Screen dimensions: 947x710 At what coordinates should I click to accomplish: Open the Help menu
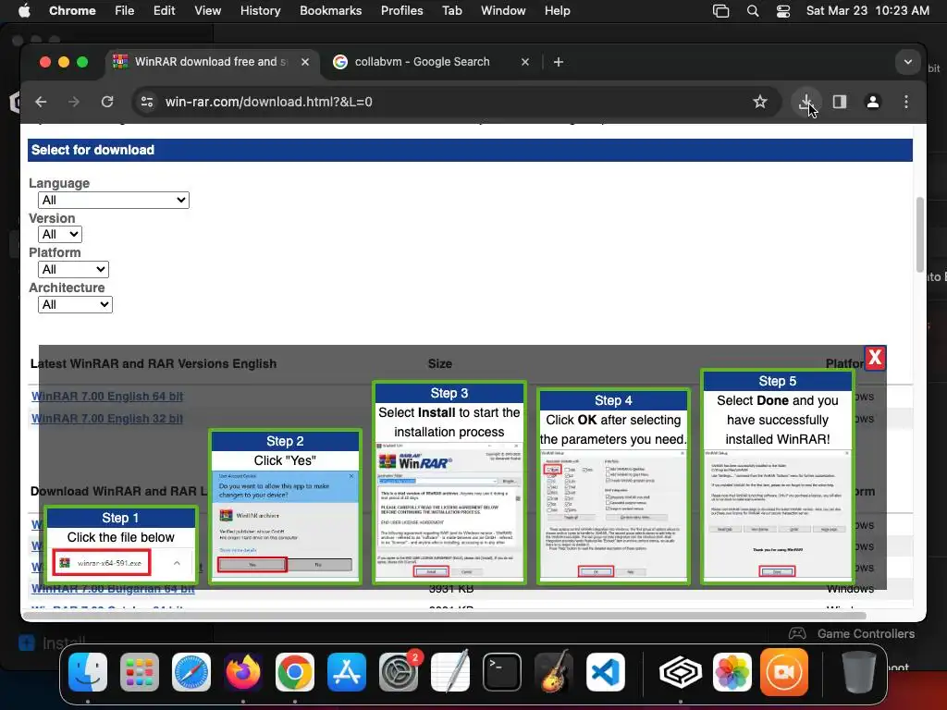pos(557,11)
